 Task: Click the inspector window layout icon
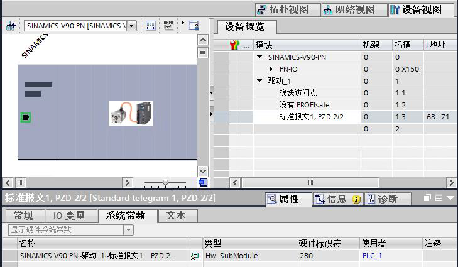[439, 198]
